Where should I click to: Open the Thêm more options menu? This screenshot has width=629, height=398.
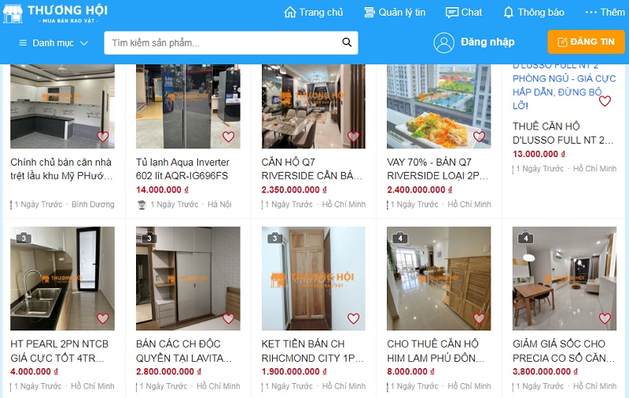pyautogui.click(x=605, y=13)
